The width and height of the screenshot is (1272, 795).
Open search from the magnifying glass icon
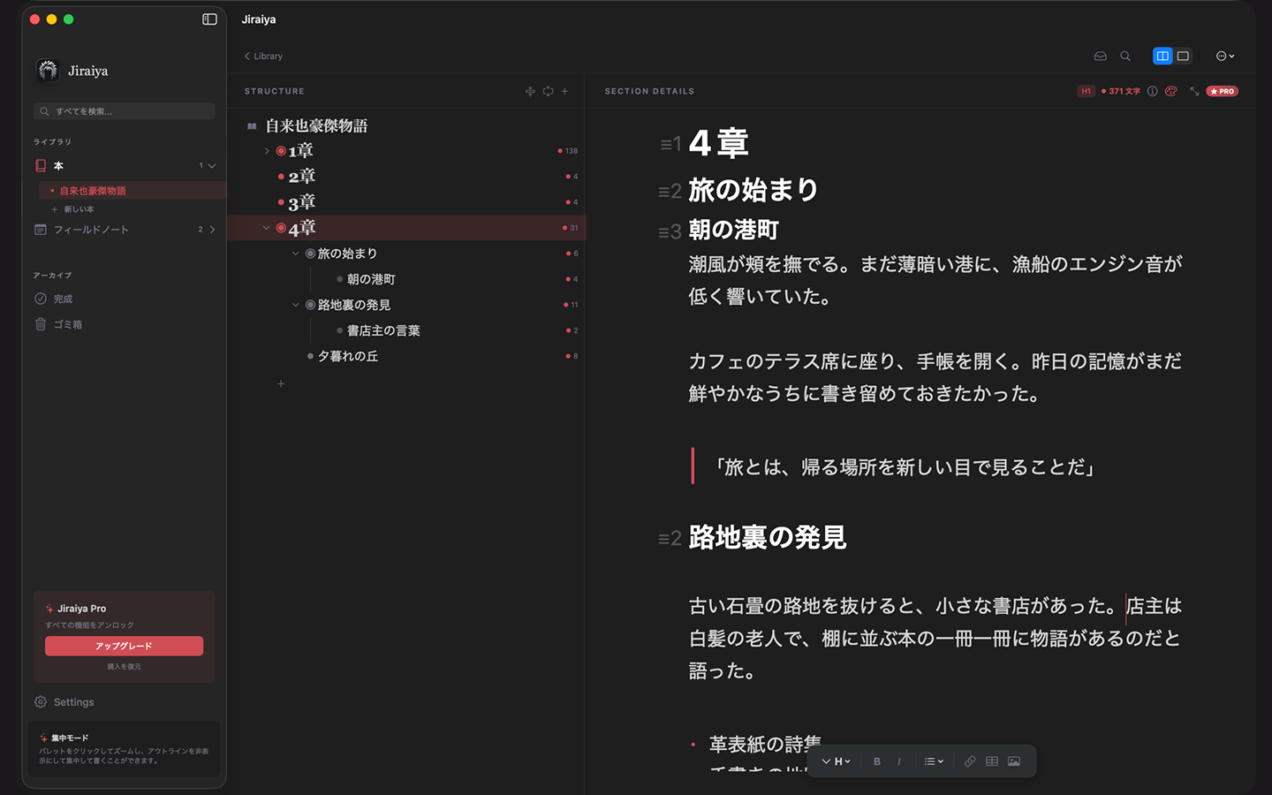(x=1125, y=56)
